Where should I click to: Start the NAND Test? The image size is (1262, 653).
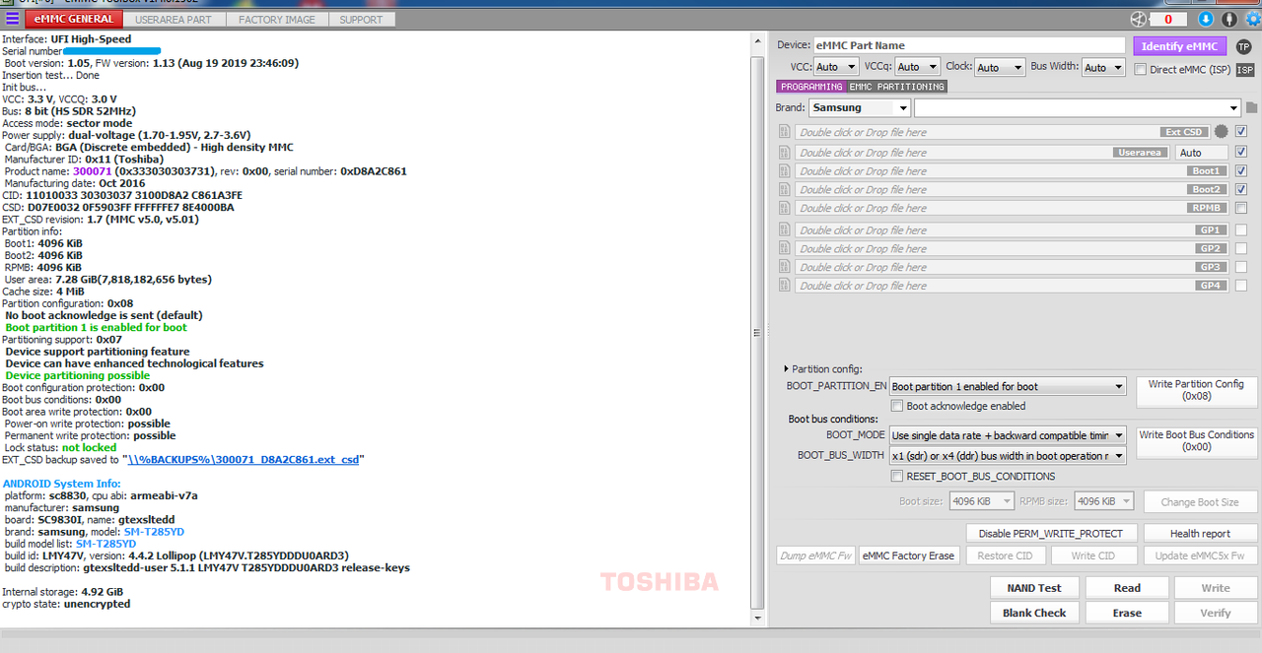point(1034,588)
